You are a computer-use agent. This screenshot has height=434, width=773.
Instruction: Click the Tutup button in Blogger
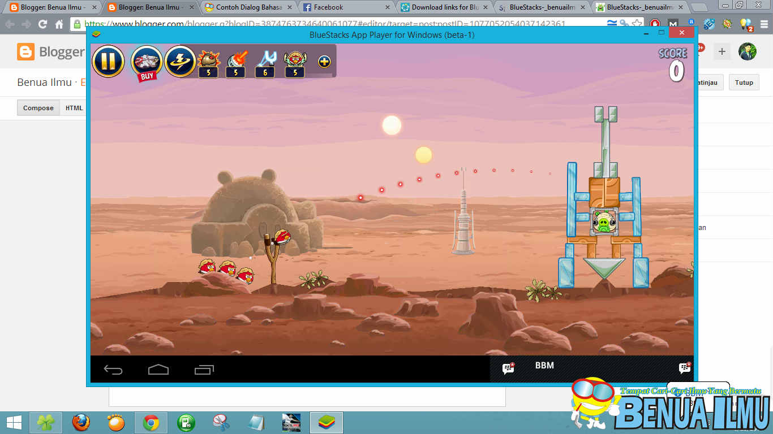click(x=744, y=82)
